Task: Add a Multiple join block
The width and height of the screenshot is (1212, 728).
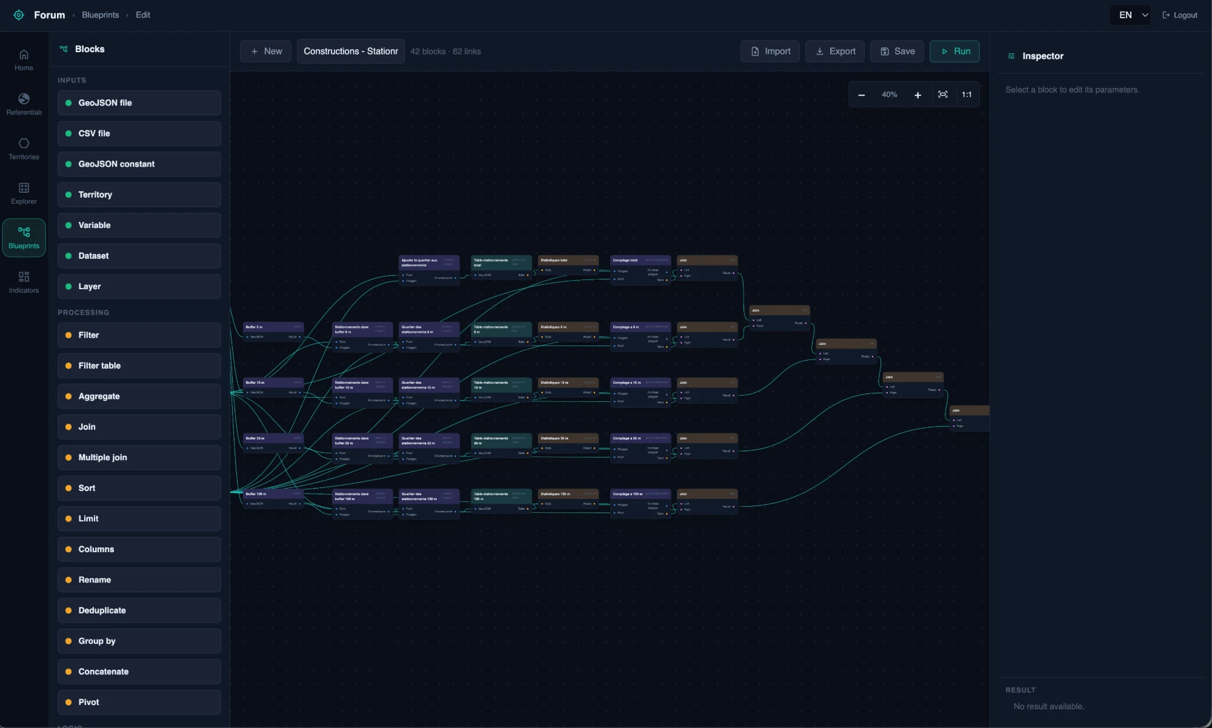Action: (x=139, y=458)
